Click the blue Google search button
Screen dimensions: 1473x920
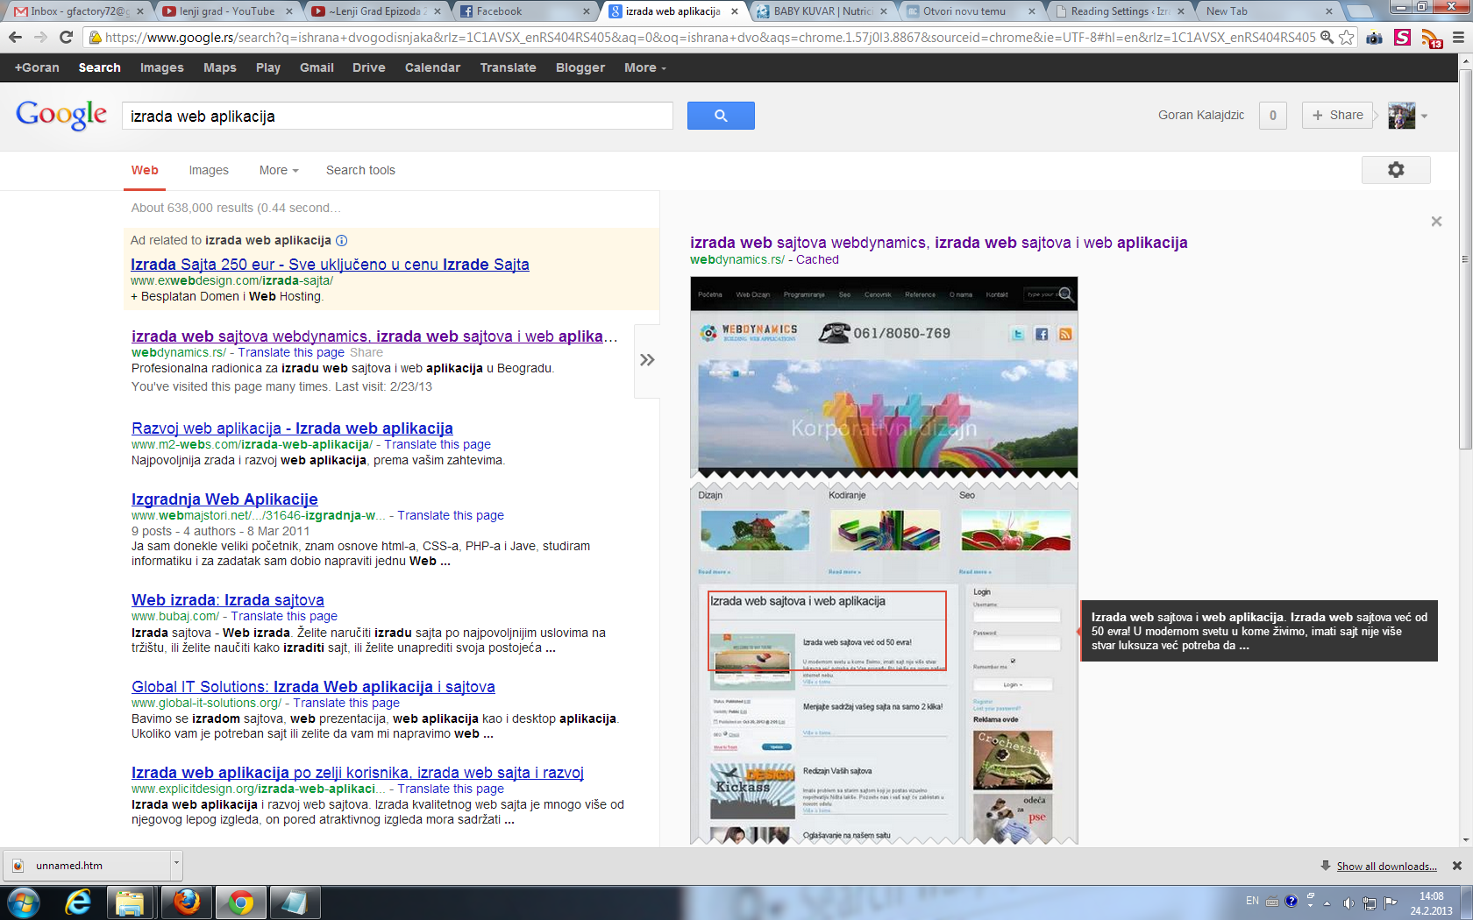point(721,116)
